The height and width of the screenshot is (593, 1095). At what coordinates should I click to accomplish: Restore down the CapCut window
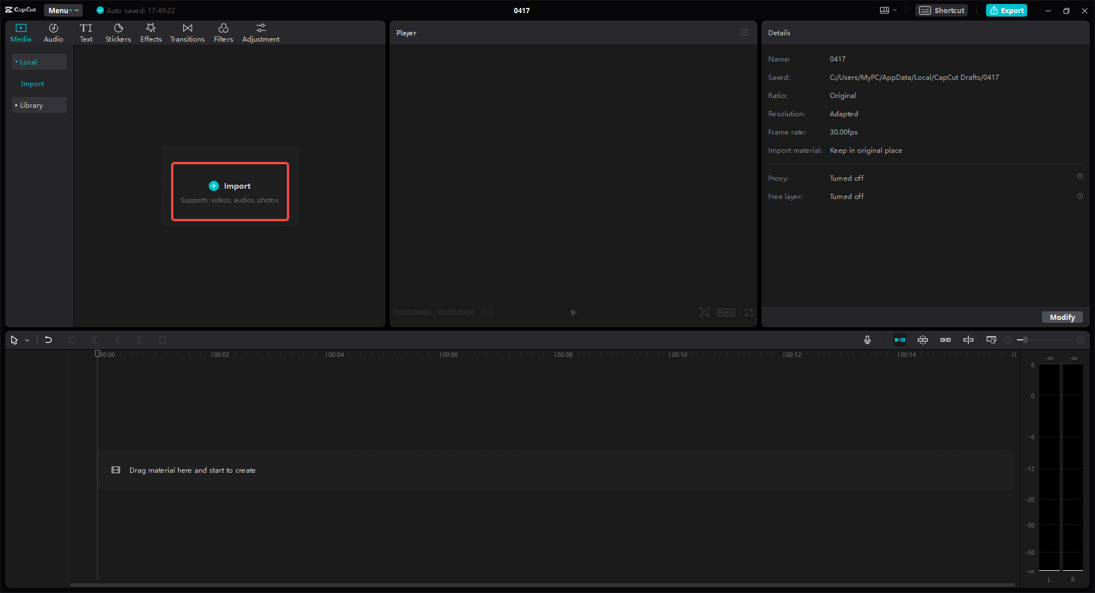[x=1066, y=10]
